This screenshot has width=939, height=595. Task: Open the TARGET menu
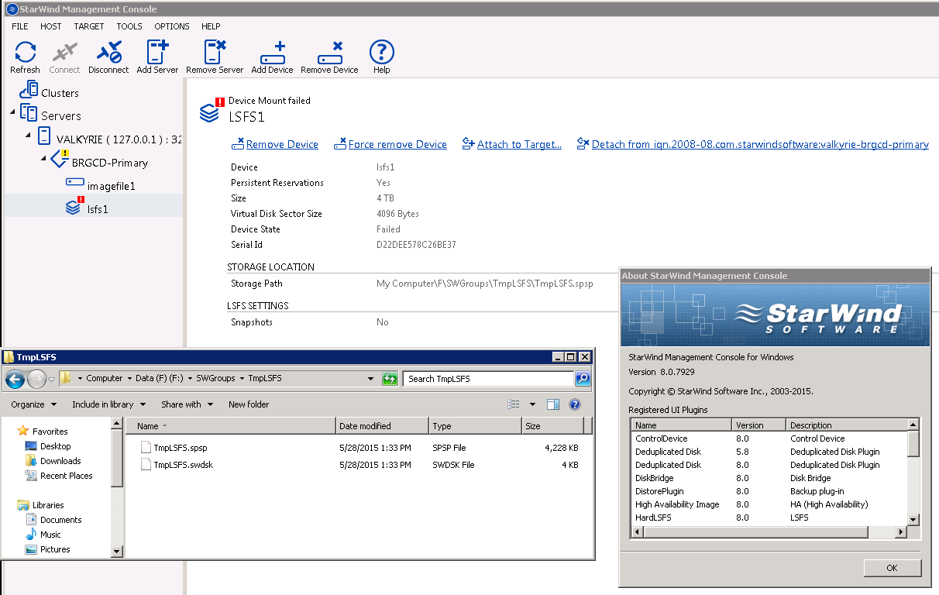89,26
